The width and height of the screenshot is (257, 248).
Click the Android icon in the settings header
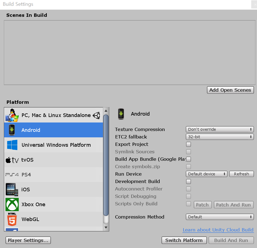tap(121, 114)
